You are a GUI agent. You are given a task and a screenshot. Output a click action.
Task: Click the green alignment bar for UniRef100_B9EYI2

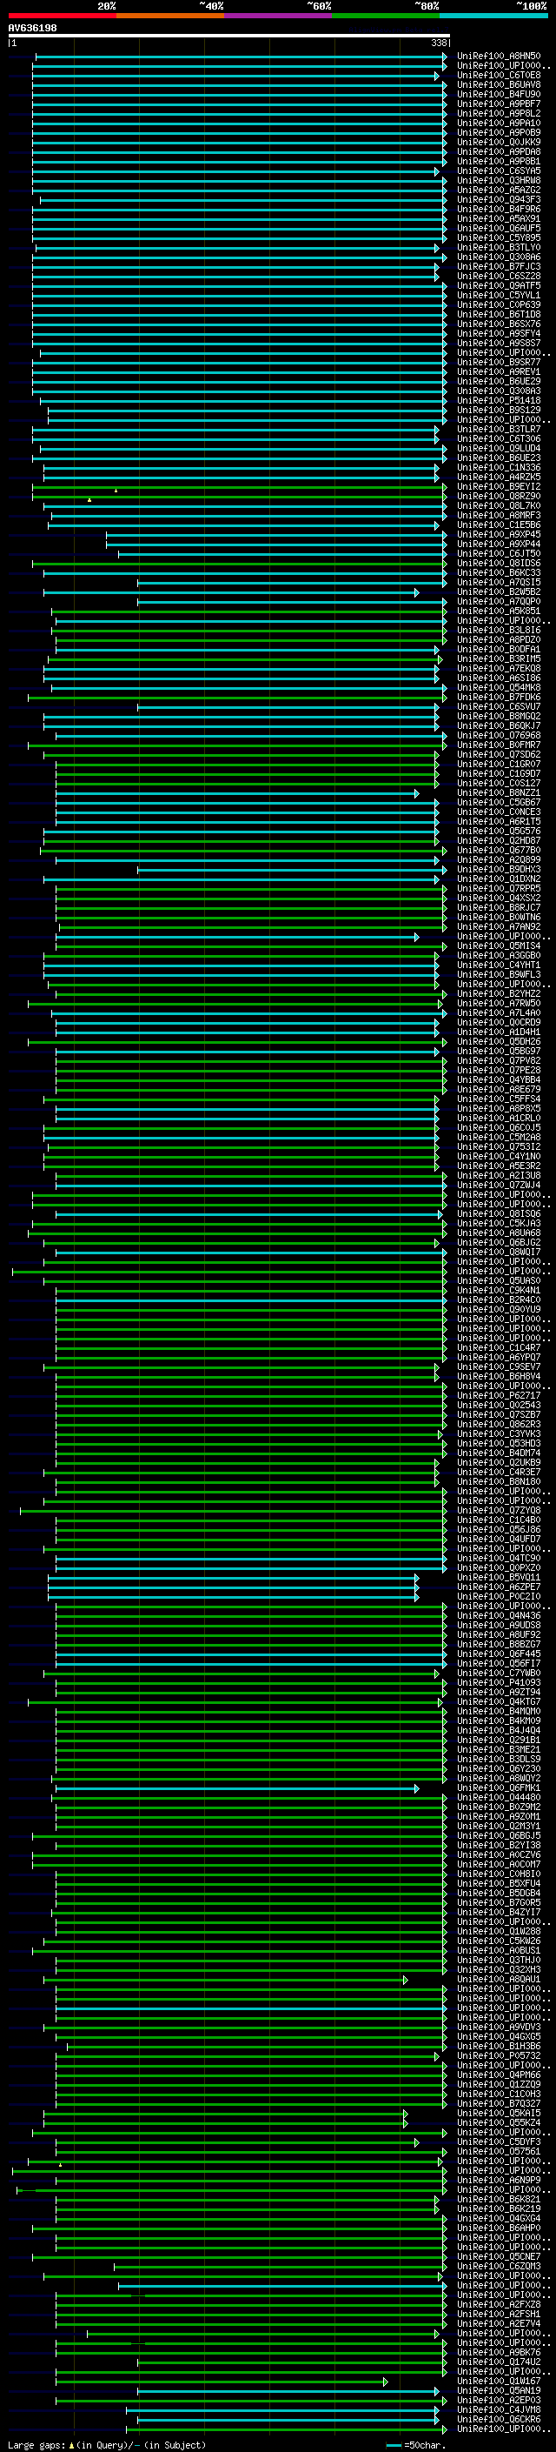[x=239, y=487]
